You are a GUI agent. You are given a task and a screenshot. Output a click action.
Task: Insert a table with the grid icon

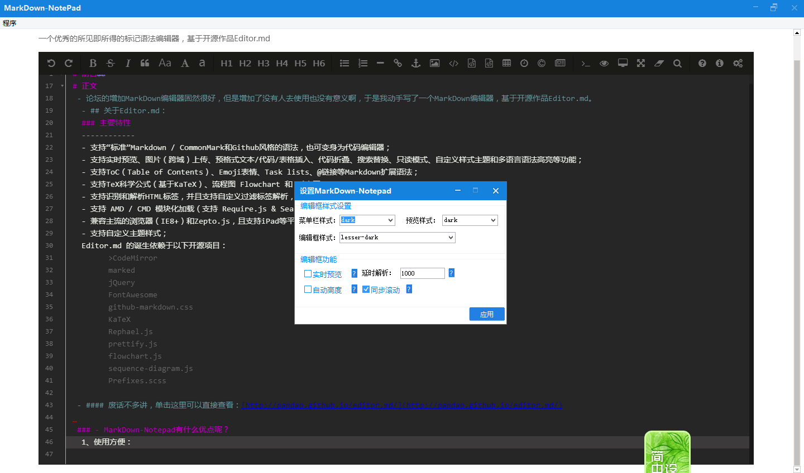tap(506, 63)
